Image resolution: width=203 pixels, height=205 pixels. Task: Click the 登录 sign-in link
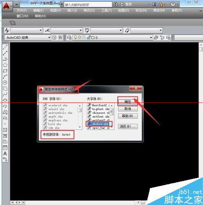tap(128, 4)
